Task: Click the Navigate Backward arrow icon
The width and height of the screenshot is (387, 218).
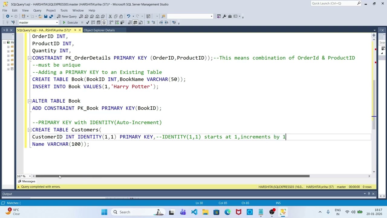Action: pyautogui.click(x=8, y=16)
